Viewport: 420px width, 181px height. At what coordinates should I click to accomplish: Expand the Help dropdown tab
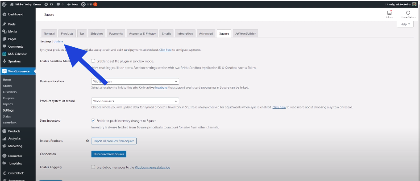(x=405, y=24)
